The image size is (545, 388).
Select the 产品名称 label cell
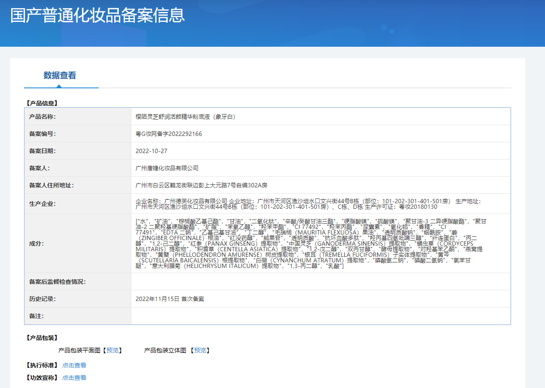coord(78,117)
